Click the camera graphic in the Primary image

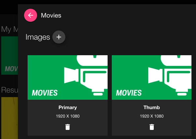click(x=86, y=75)
